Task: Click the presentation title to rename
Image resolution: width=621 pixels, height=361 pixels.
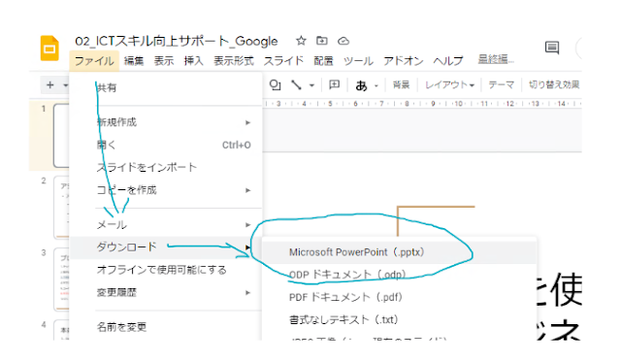Action: [x=177, y=41]
